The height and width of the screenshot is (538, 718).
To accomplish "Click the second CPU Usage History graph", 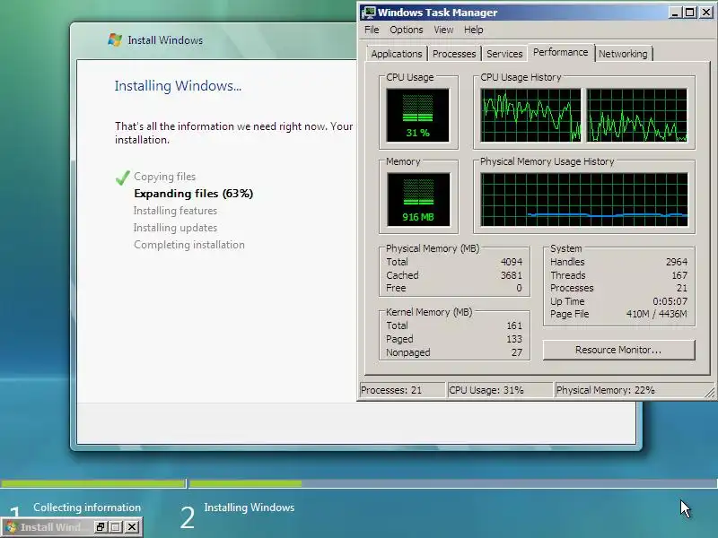I will coord(637,116).
